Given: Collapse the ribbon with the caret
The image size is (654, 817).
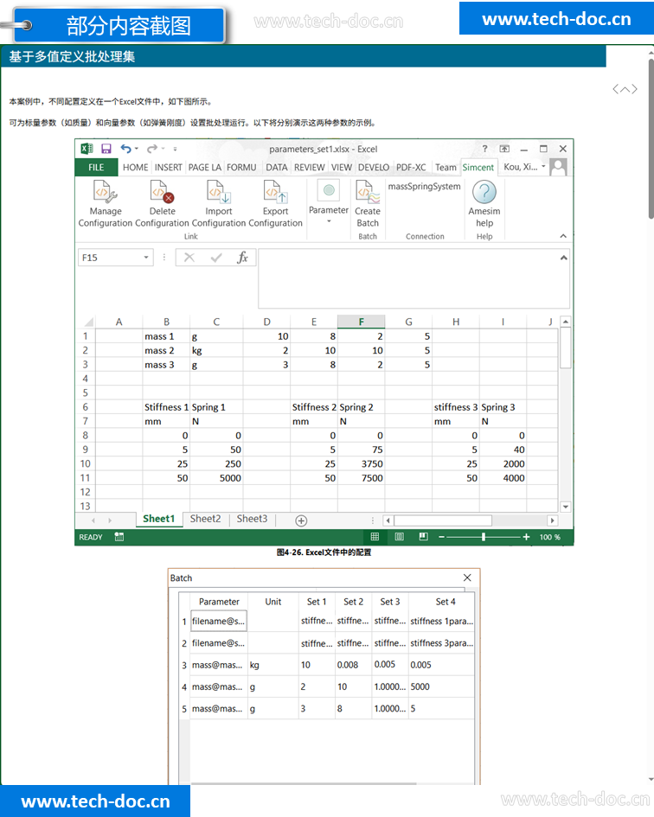Looking at the screenshot, I should 563,236.
